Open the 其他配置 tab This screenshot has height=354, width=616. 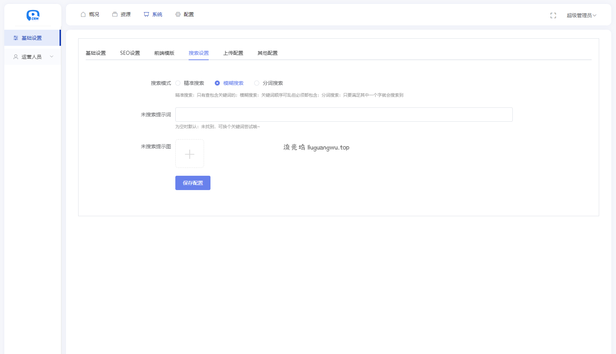click(267, 53)
